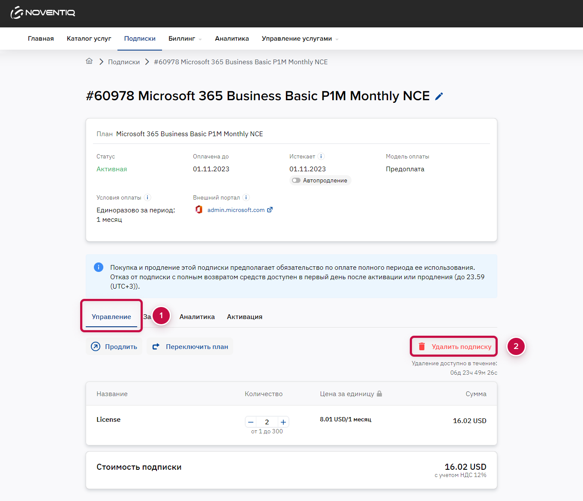This screenshot has height=501, width=583.
Task: Show info about 'Истекает' date
Action: 321,156
